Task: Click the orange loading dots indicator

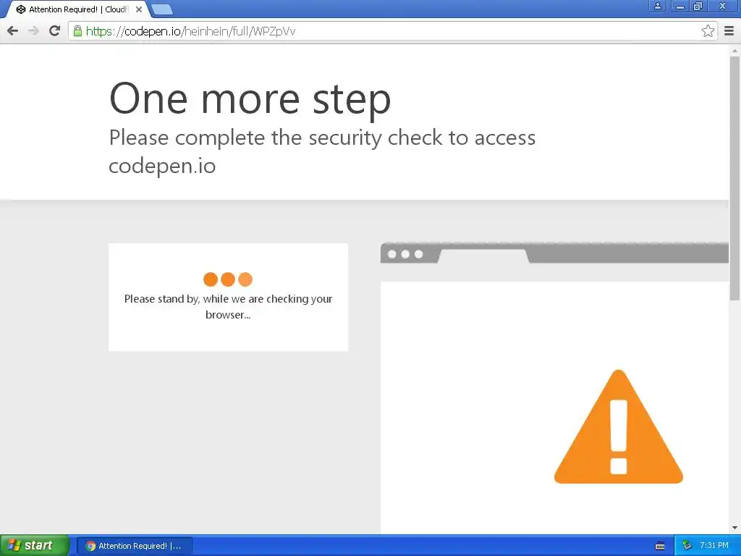Action: pos(228,279)
